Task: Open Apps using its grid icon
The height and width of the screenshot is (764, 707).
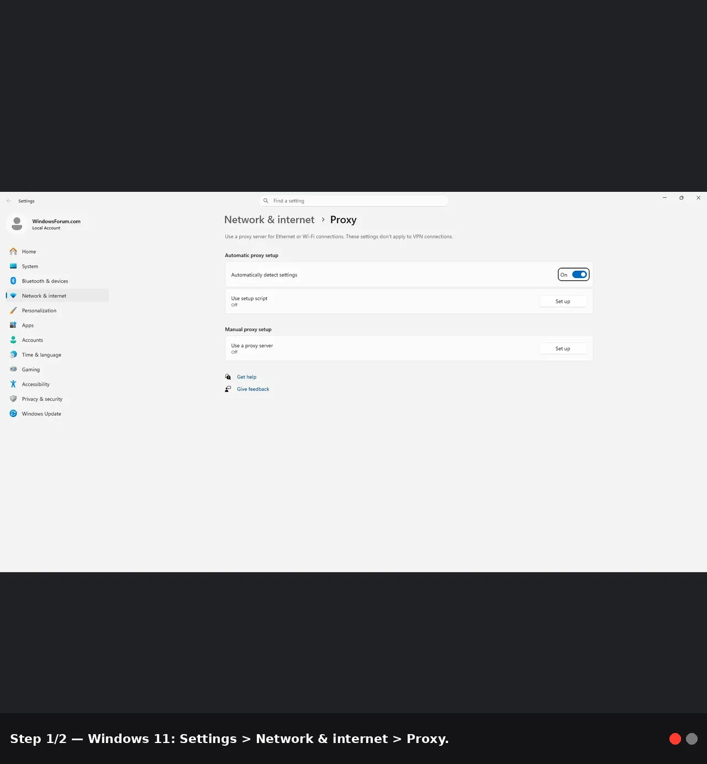Action: pos(13,325)
